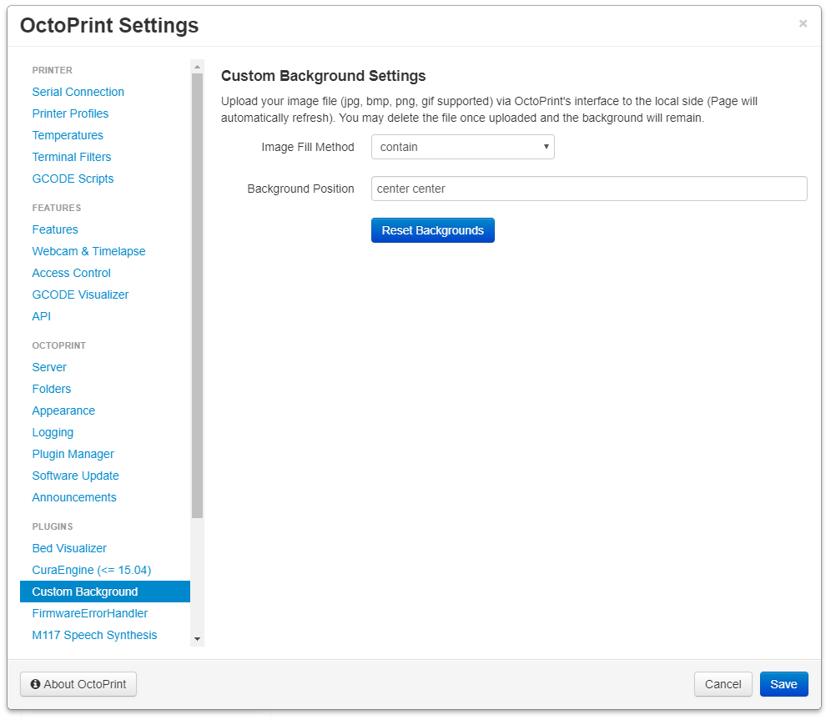Open Announcements settings

coord(74,497)
